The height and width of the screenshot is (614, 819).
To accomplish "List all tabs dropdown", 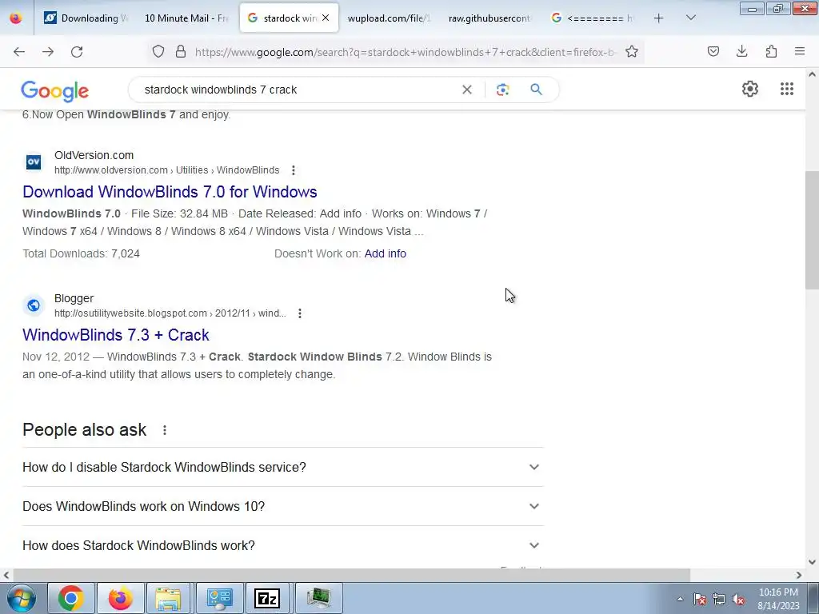I will (x=690, y=18).
